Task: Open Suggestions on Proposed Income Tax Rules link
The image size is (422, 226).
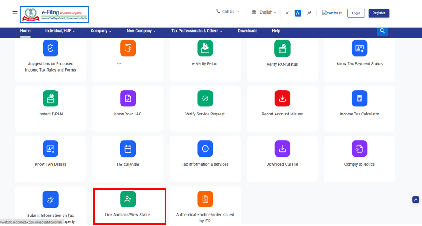Action: click(x=50, y=67)
